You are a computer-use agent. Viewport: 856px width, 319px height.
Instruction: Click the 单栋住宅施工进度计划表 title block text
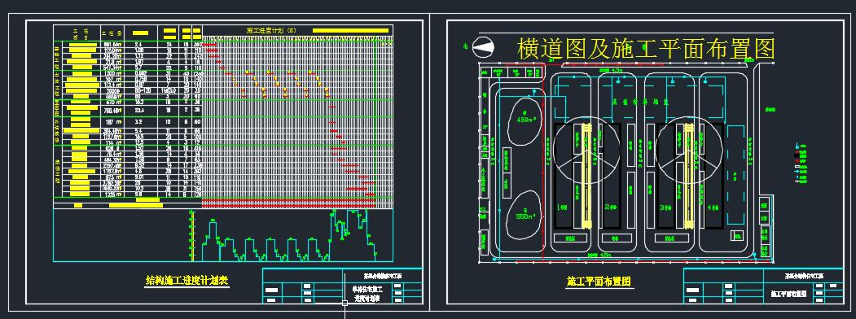[x=367, y=294]
